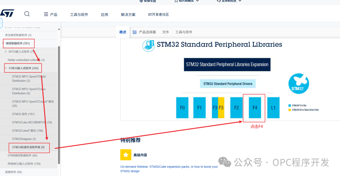Open the 解决方案 menu
The image size is (340, 176).
click(x=128, y=14)
